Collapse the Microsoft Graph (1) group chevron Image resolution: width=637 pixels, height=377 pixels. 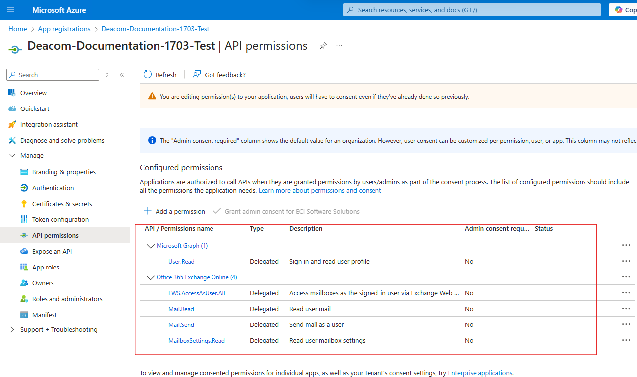coord(150,246)
